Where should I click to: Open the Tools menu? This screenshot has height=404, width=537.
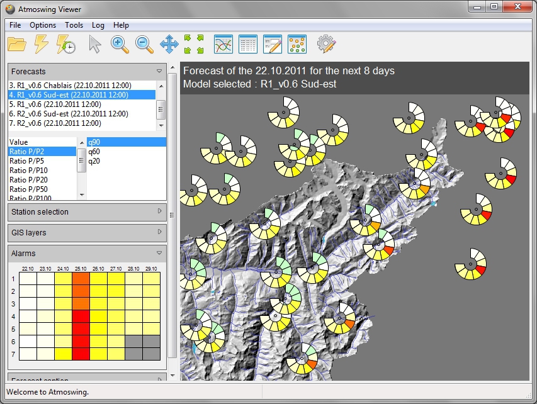click(x=74, y=25)
